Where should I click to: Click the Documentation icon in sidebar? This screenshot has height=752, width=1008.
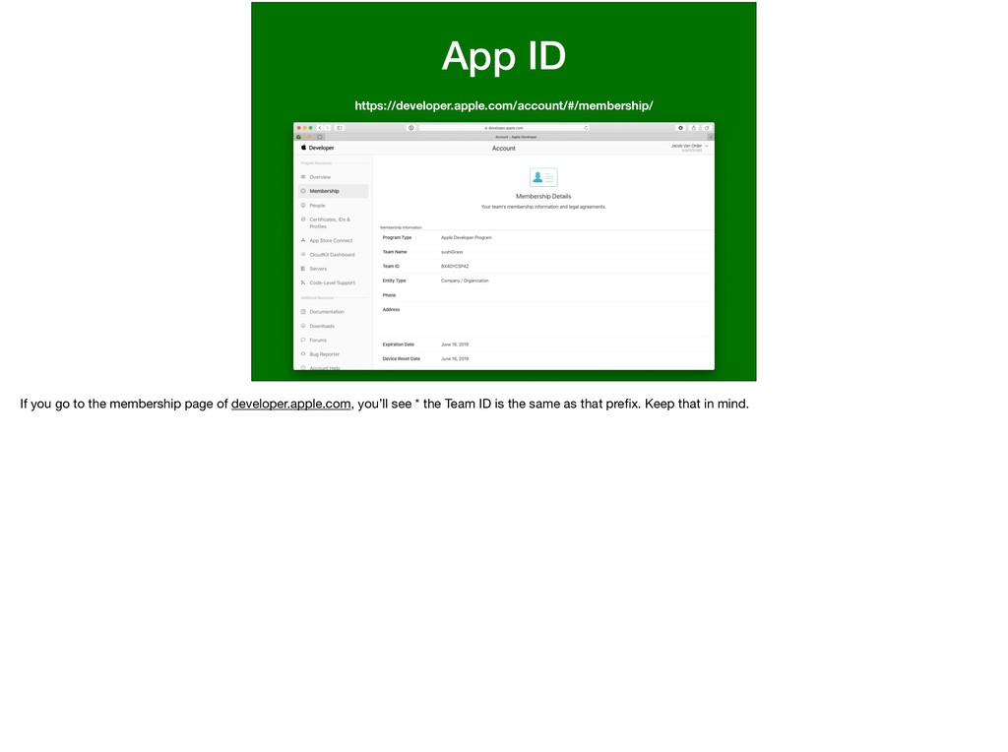pyautogui.click(x=303, y=312)
